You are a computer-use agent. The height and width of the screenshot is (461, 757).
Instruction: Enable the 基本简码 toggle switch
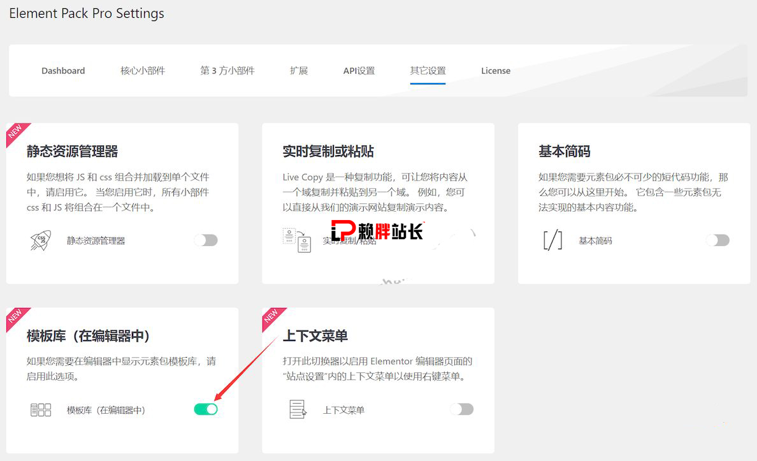718,240
